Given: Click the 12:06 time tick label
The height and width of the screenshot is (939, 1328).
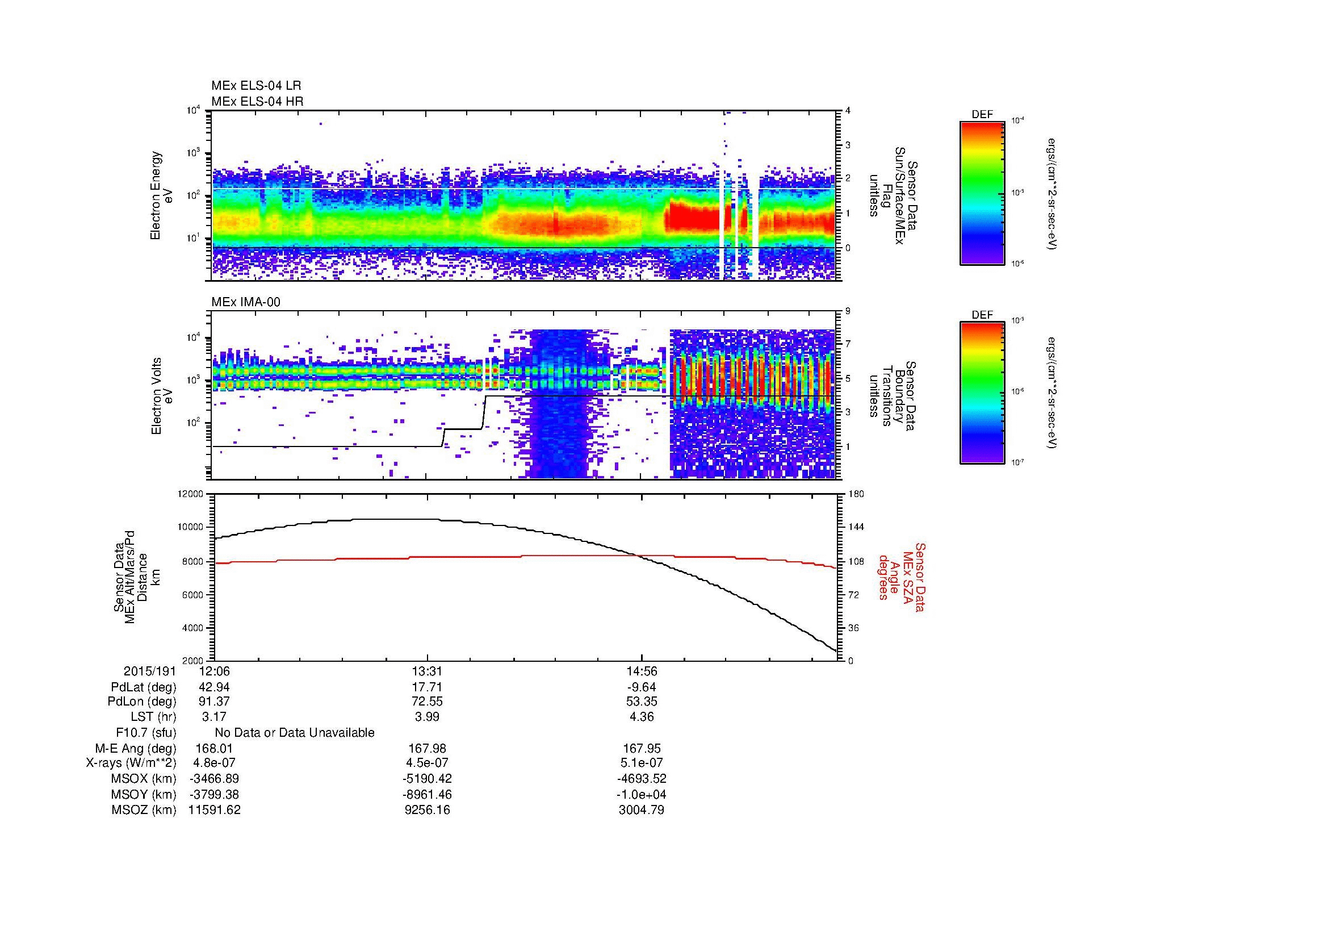Looking at the screenshot, I should [214, 671].
